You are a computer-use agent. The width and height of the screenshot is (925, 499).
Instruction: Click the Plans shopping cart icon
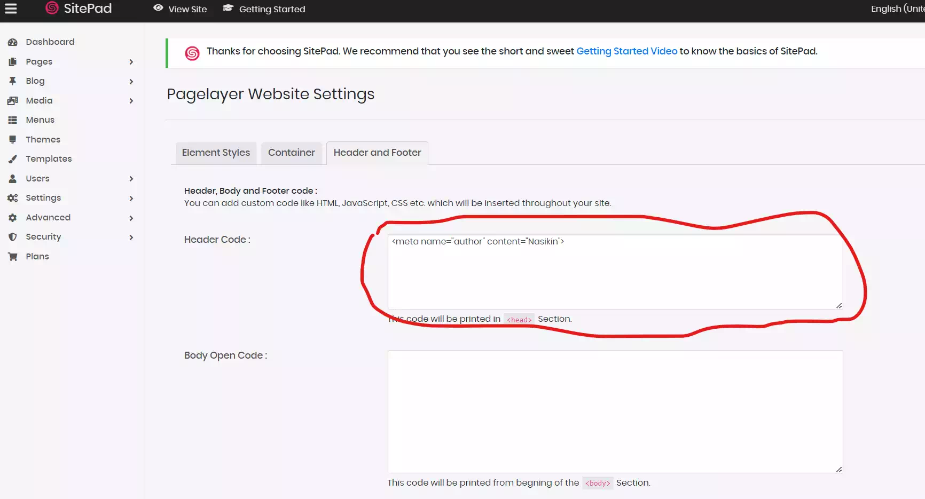click(13, 257)
